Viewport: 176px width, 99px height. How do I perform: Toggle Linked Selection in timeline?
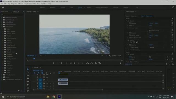click(x=42, y=73)
